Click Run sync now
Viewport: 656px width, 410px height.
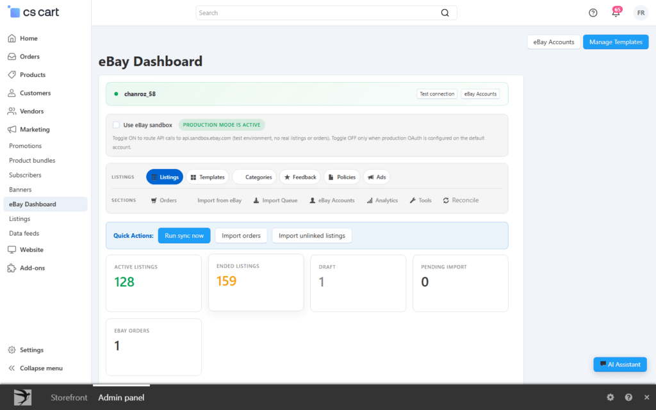tap(184, 236)
